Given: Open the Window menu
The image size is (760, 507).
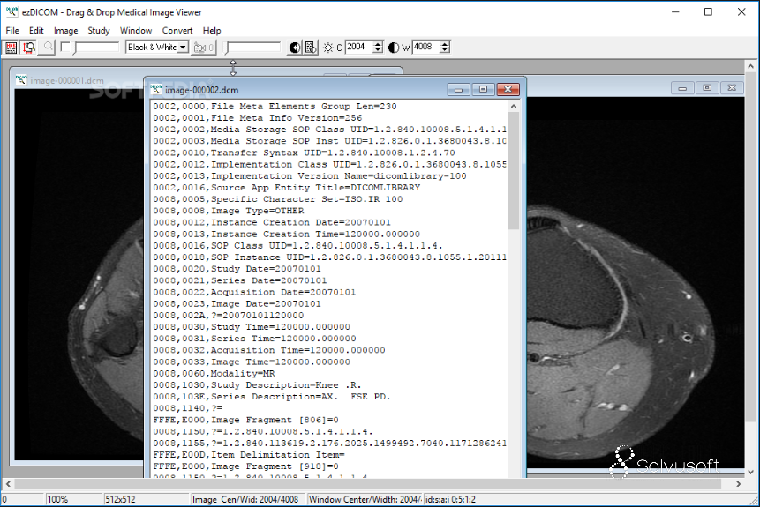Looking at the screenshot, I should 136,31.
